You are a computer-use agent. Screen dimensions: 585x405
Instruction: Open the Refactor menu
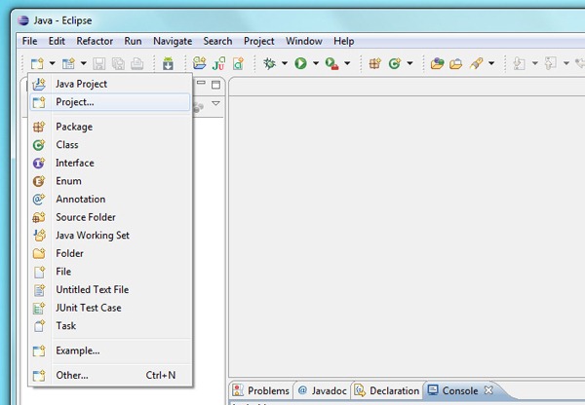95,41
